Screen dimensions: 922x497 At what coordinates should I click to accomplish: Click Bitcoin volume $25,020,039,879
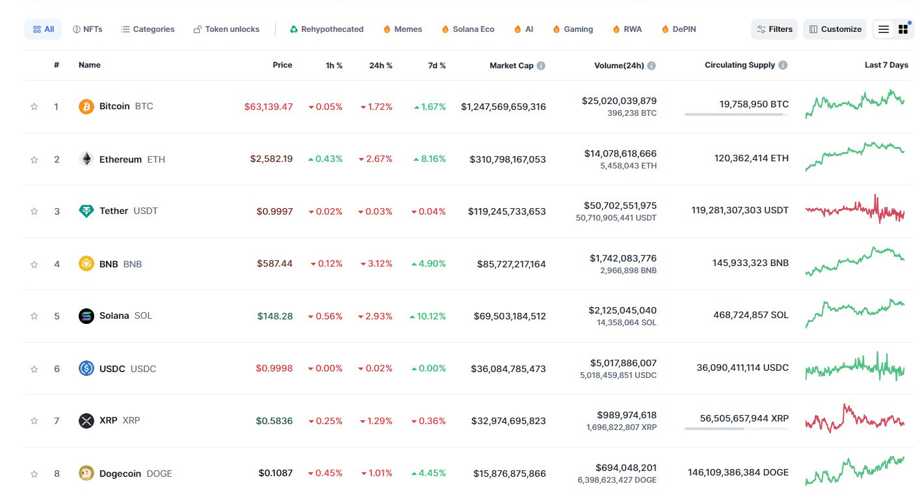tap(619, 101)
